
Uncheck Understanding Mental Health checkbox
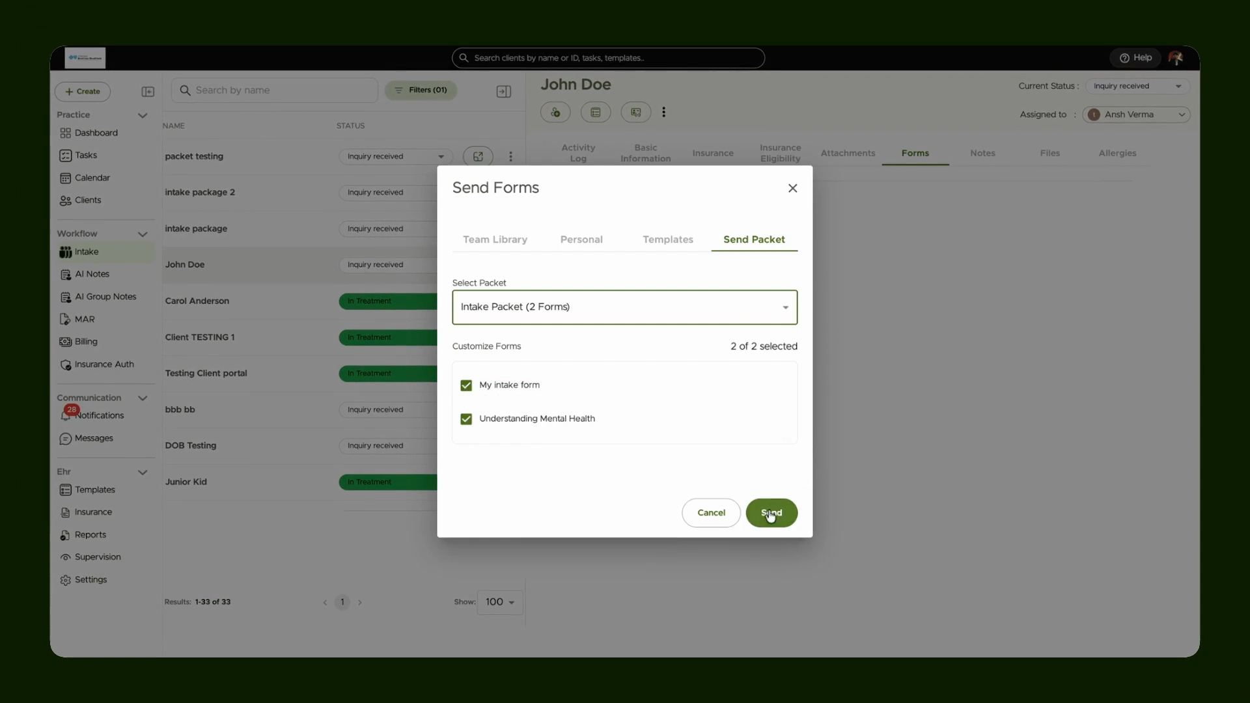466,419
